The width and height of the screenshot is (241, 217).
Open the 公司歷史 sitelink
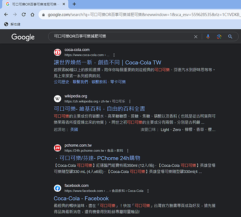[61, 82]
